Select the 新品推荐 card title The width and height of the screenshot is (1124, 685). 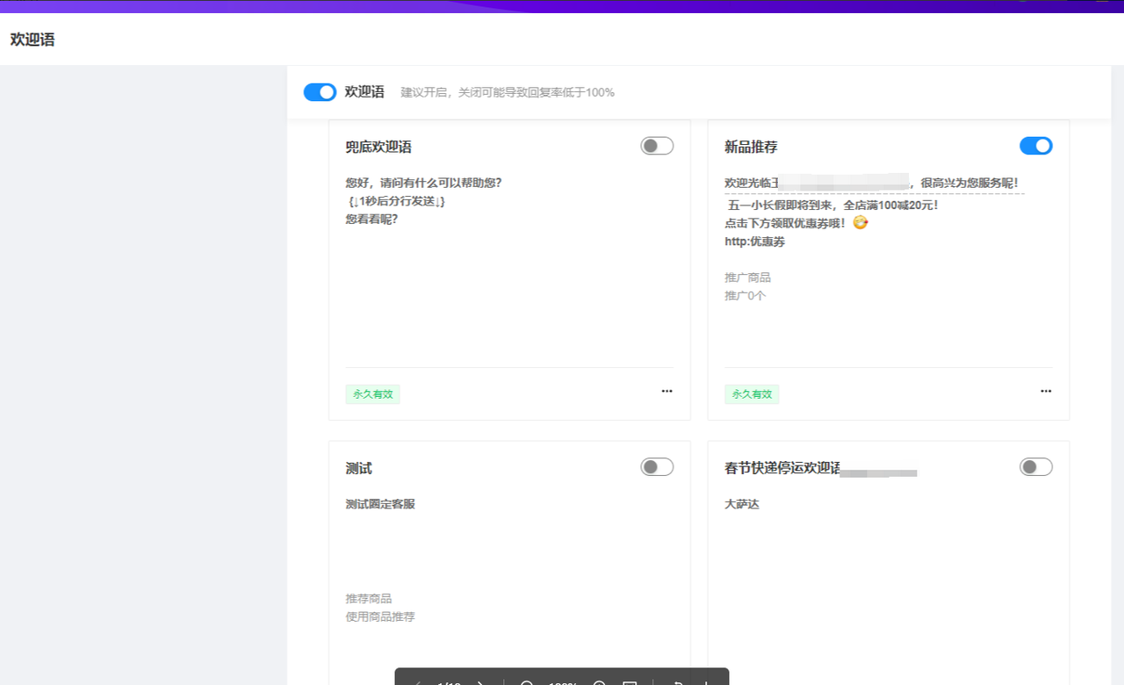751,148
